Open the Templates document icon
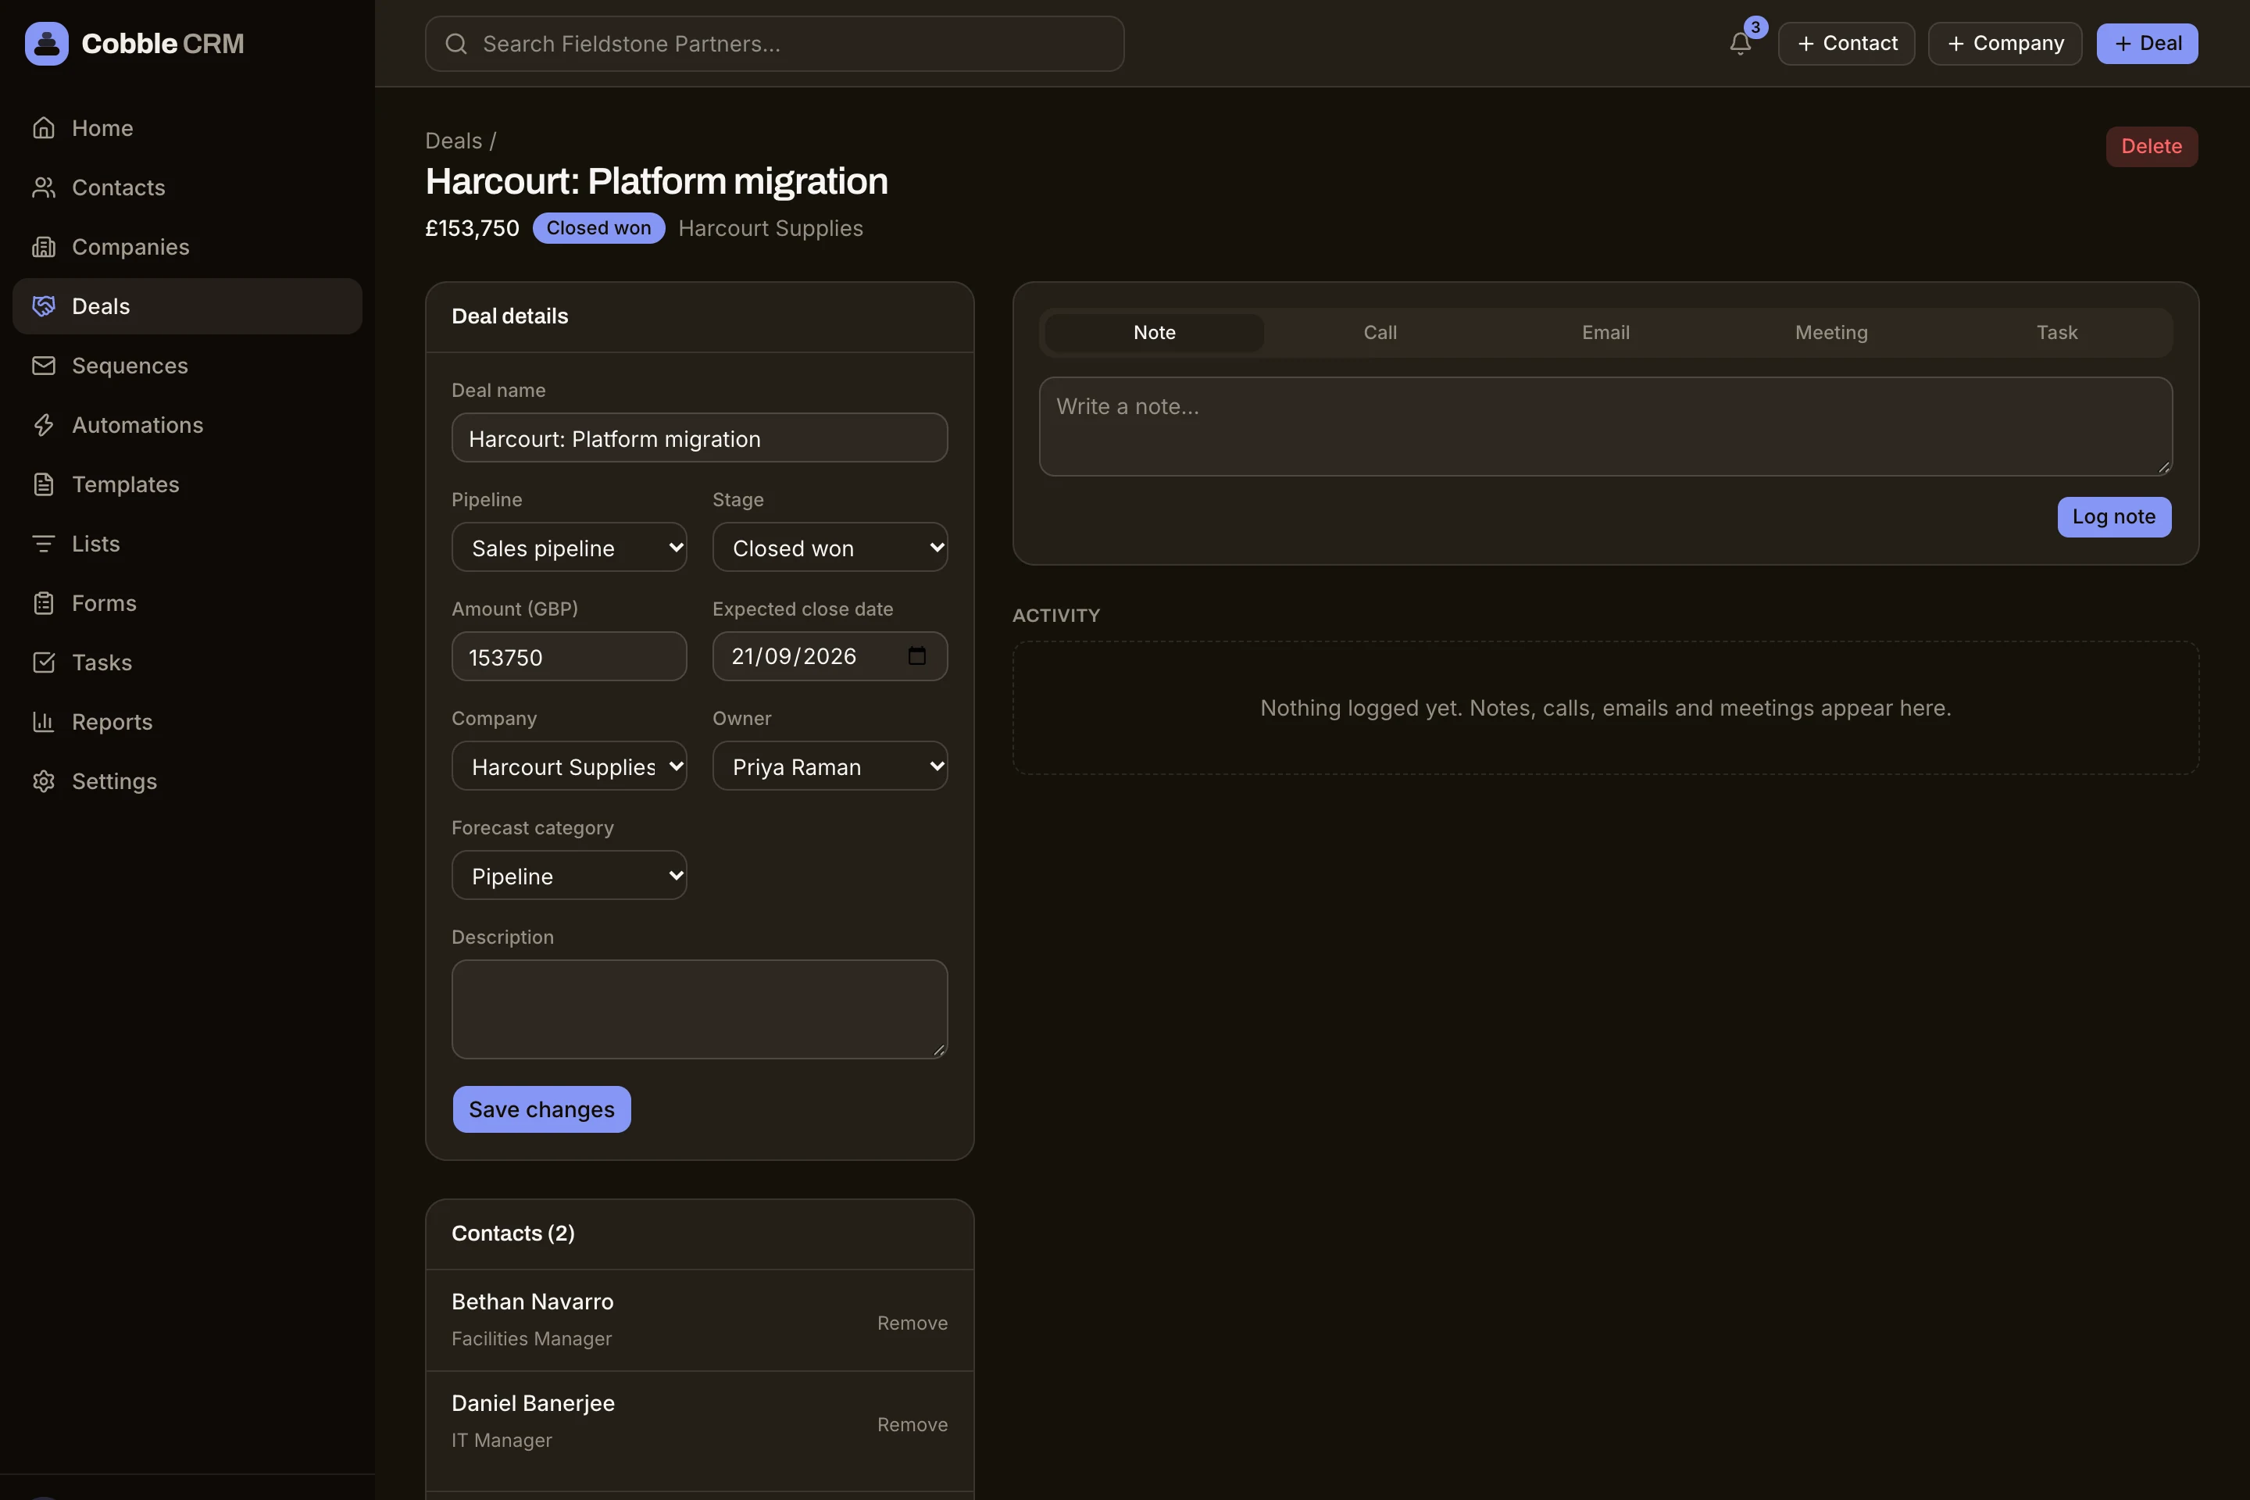2250x1500 pixels. [x=43, y=484]
